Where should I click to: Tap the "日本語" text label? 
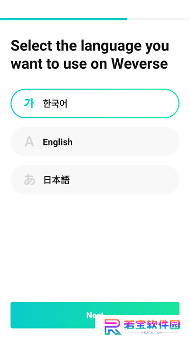[57, 180]
